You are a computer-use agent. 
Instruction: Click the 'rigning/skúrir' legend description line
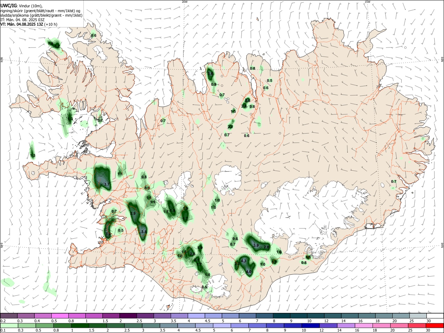coord(40,11)
